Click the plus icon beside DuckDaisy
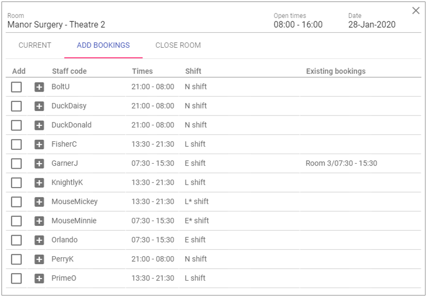Image resolution: width=427 pixels, height=297 pixels. click(39, 106)
